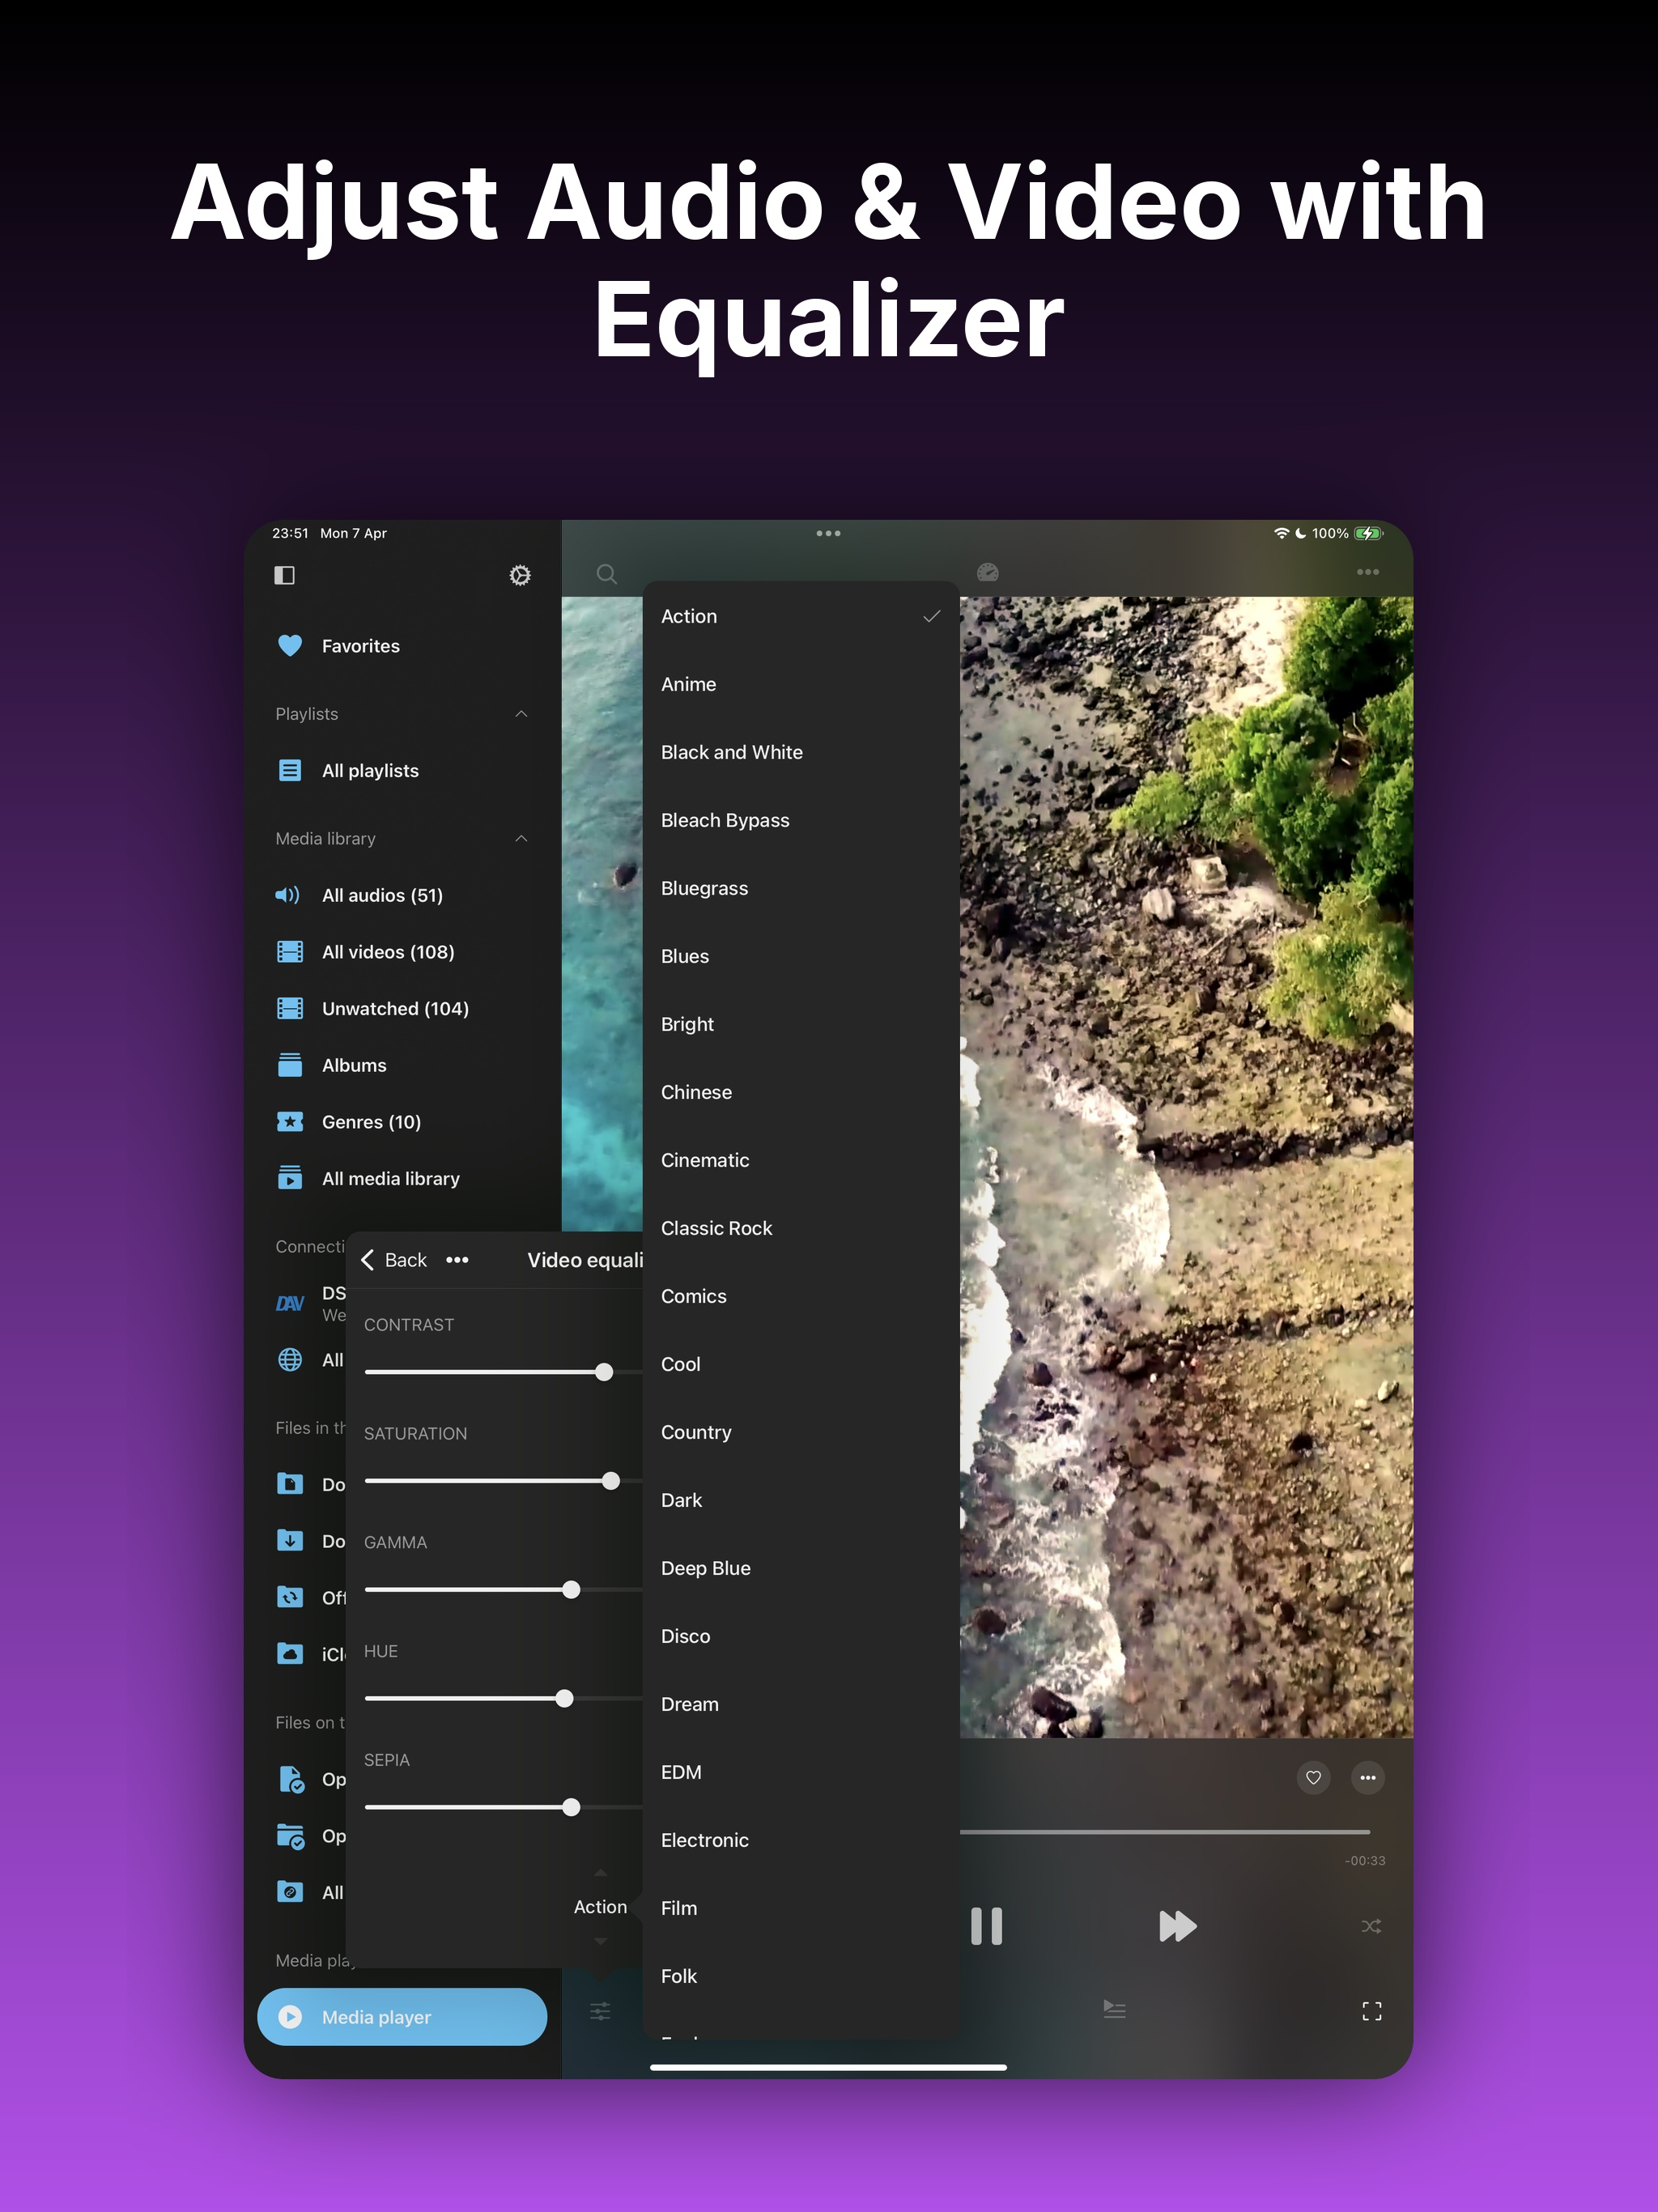The height and width of the screenshot is (2212, 1658).
Task: Open the Media player button
Action: (x=402, y=2017)
